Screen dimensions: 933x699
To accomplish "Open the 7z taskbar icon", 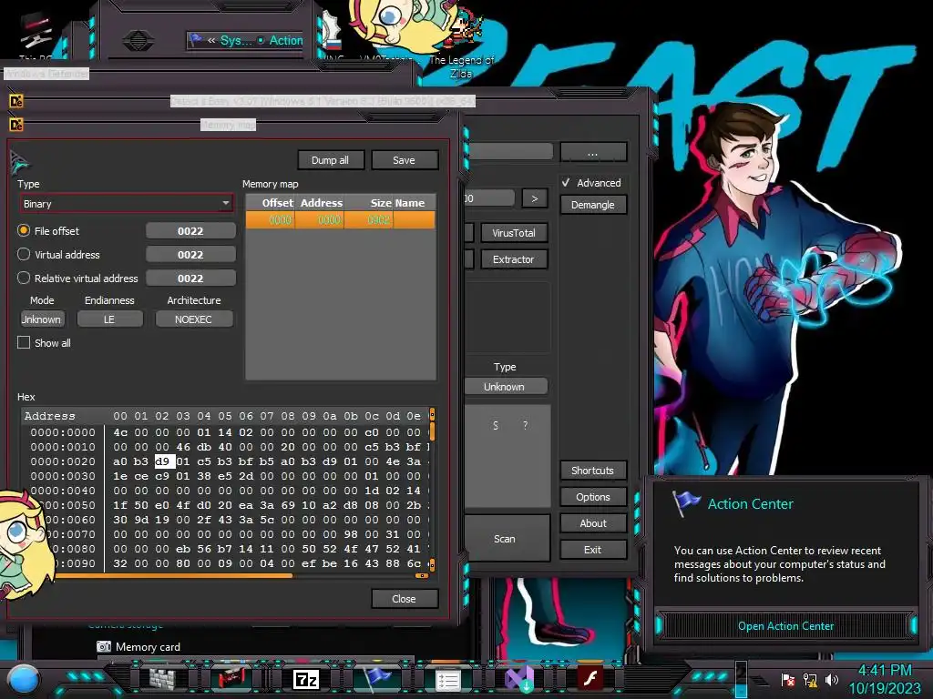I will coord(306,679).
